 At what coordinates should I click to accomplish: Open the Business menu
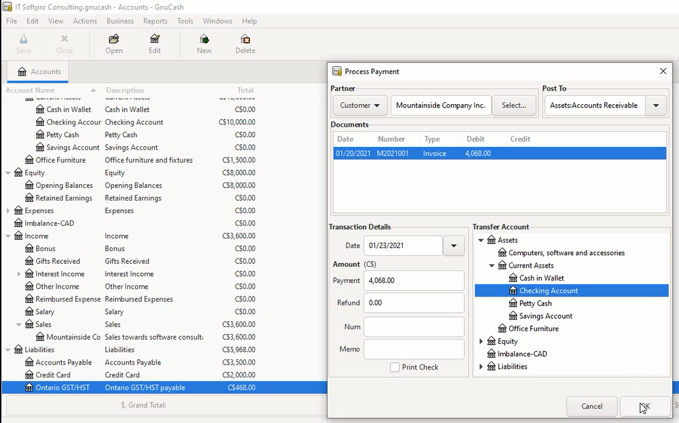(120, 21)
